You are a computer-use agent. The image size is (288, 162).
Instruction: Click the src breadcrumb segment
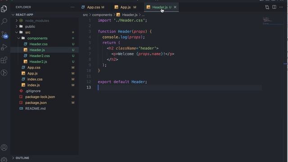pos(85,15)
